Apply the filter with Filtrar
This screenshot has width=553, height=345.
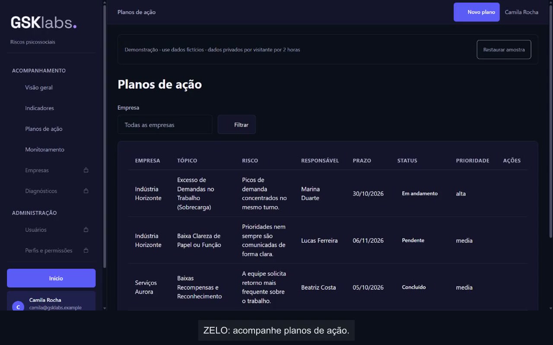coord(237,125)
